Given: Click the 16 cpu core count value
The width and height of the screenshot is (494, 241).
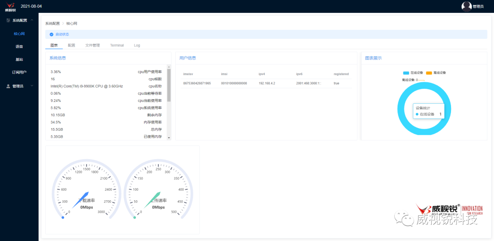Looking at the screenshot, I should [53, 79].
